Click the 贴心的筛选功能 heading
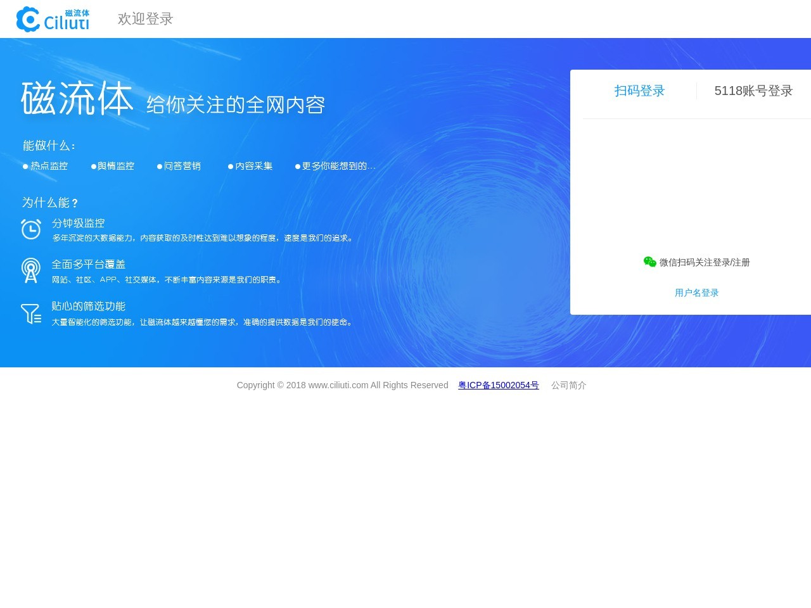Image resolution: width=811 pixels, height=608 pixels. pyautogui.click(x=89, y=306)
